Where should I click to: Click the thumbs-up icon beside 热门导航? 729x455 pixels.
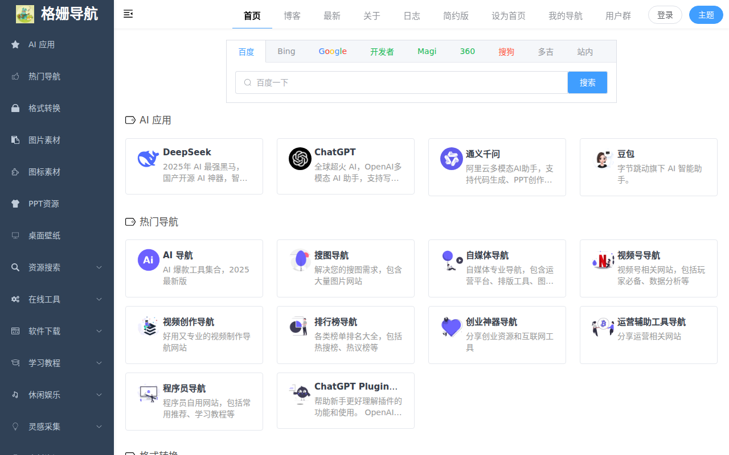15,76
